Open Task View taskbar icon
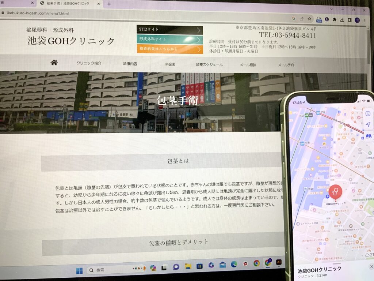This screenshot has width=374, height=281. [164, 267]
